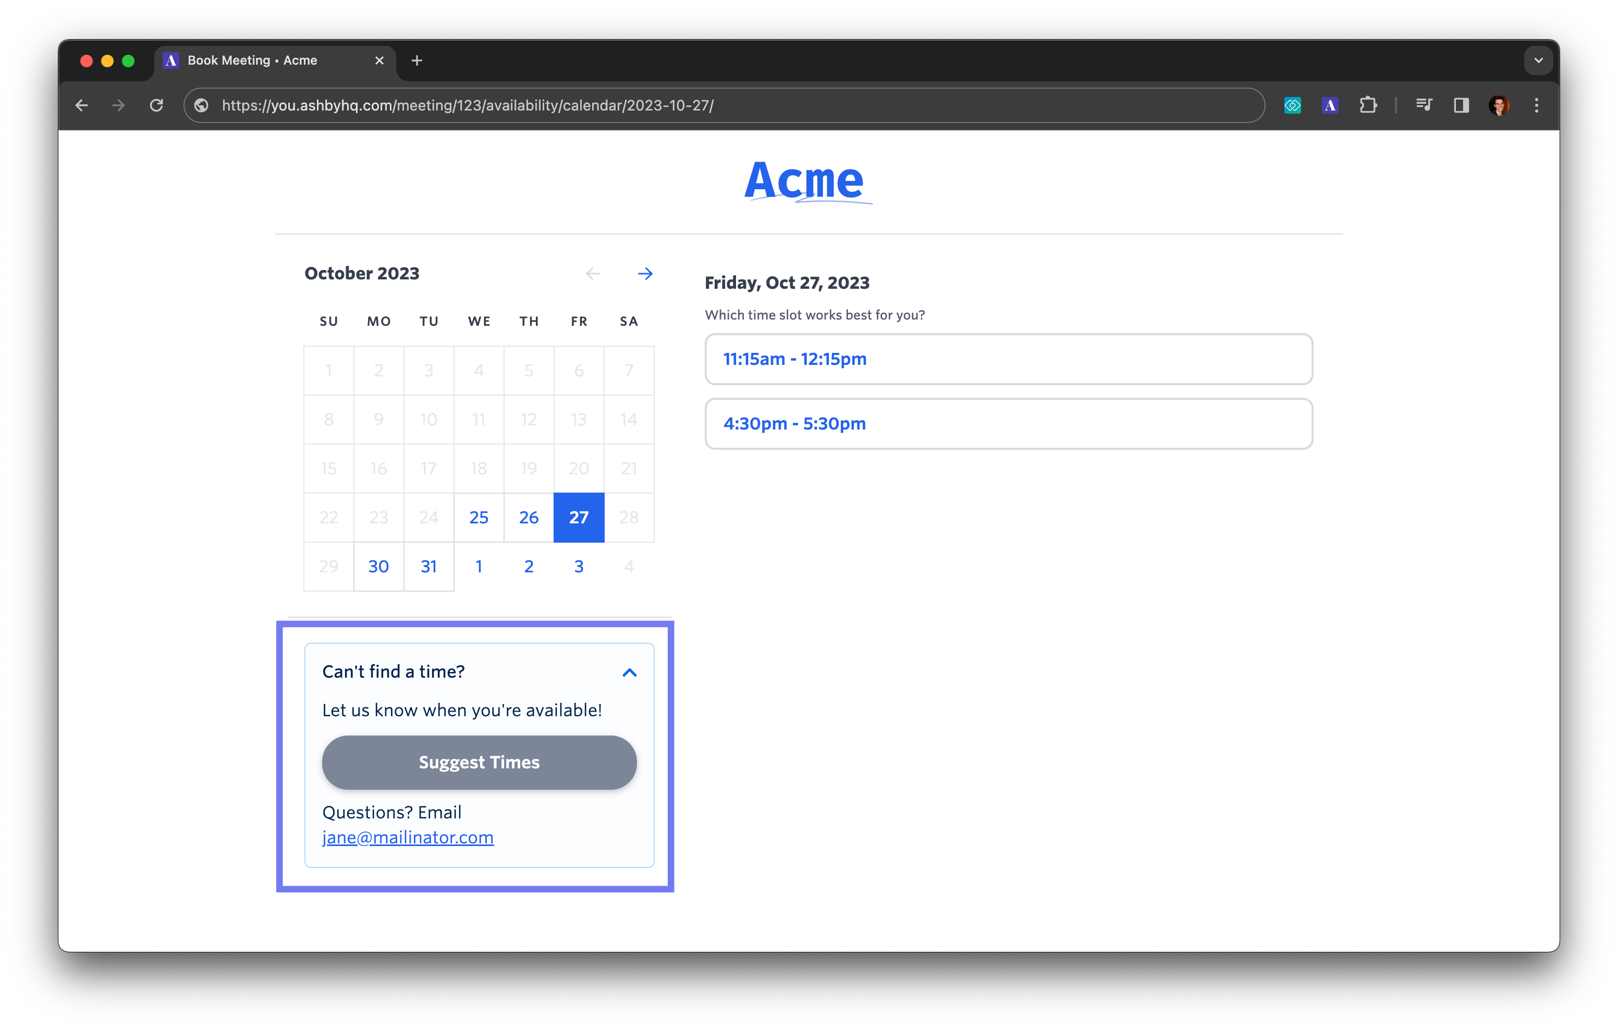This screenshot has height=1029, width=1618.
Task: Select October 30 on the calendar
Action: (x=378, y=567)
